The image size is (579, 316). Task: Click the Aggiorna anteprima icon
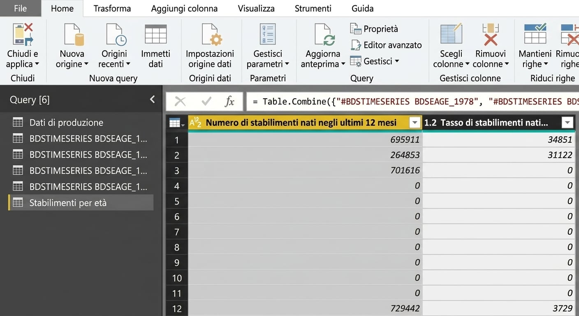coord(324,35)
